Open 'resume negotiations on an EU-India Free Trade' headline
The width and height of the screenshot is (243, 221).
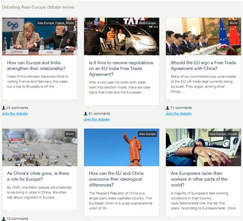tap(121, 69)
